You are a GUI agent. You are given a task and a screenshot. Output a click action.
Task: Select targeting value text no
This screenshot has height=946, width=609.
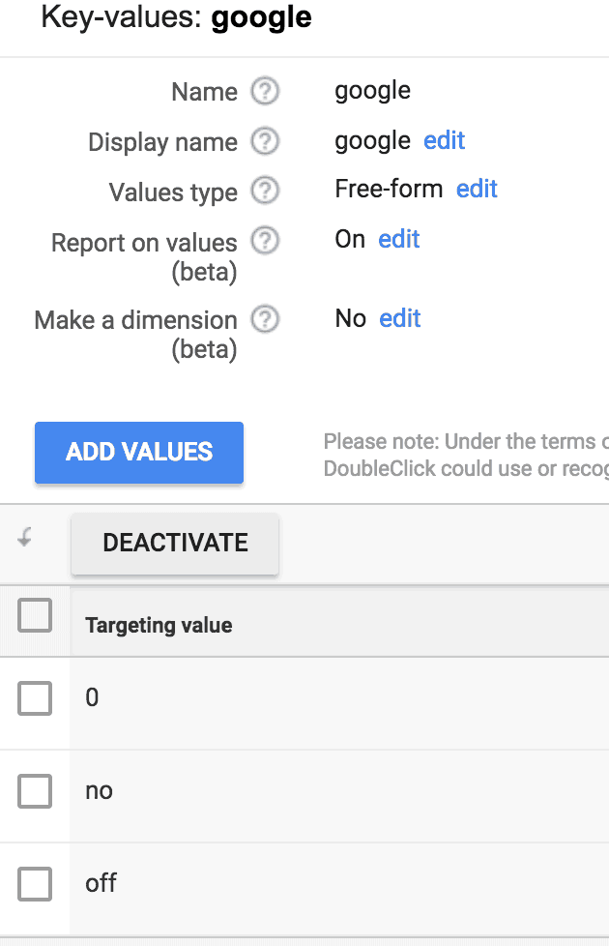tap(99, 790)
